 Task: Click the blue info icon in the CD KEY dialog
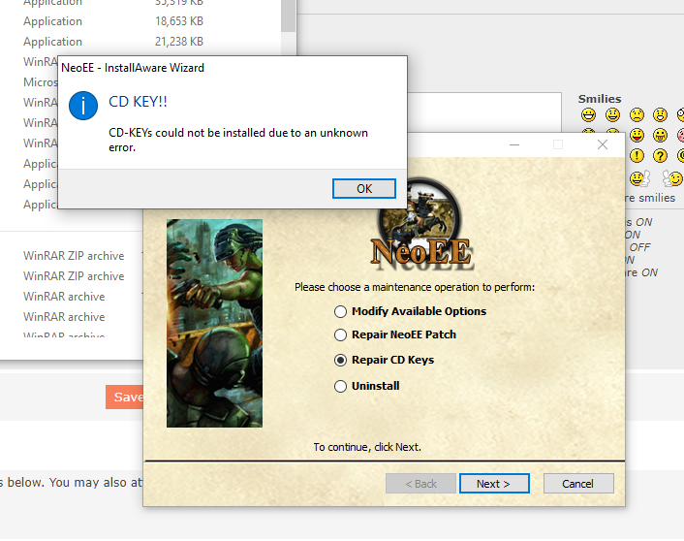(x=83, y=106)
